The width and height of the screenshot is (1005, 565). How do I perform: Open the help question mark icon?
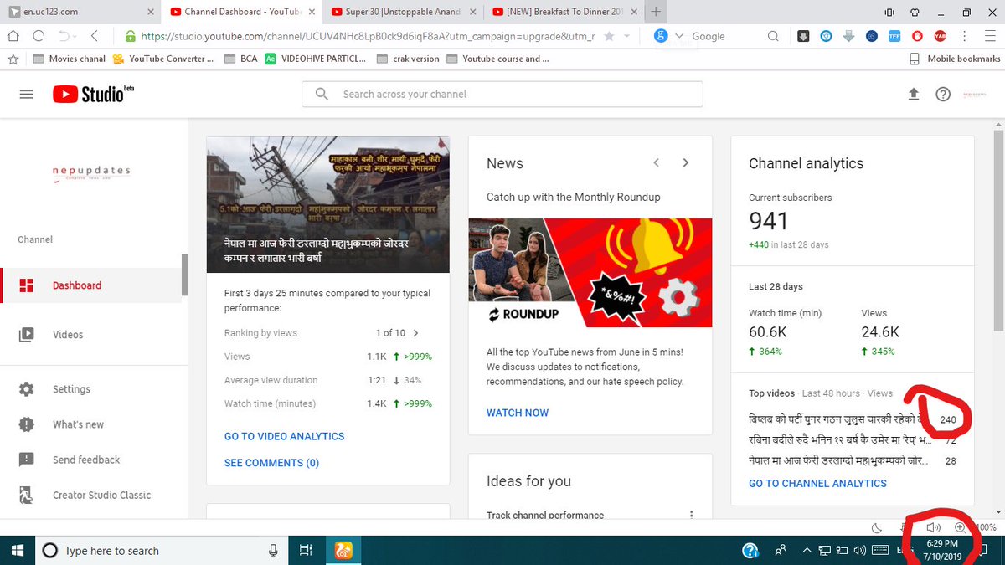pyautogui.click(x=943, y=95)
